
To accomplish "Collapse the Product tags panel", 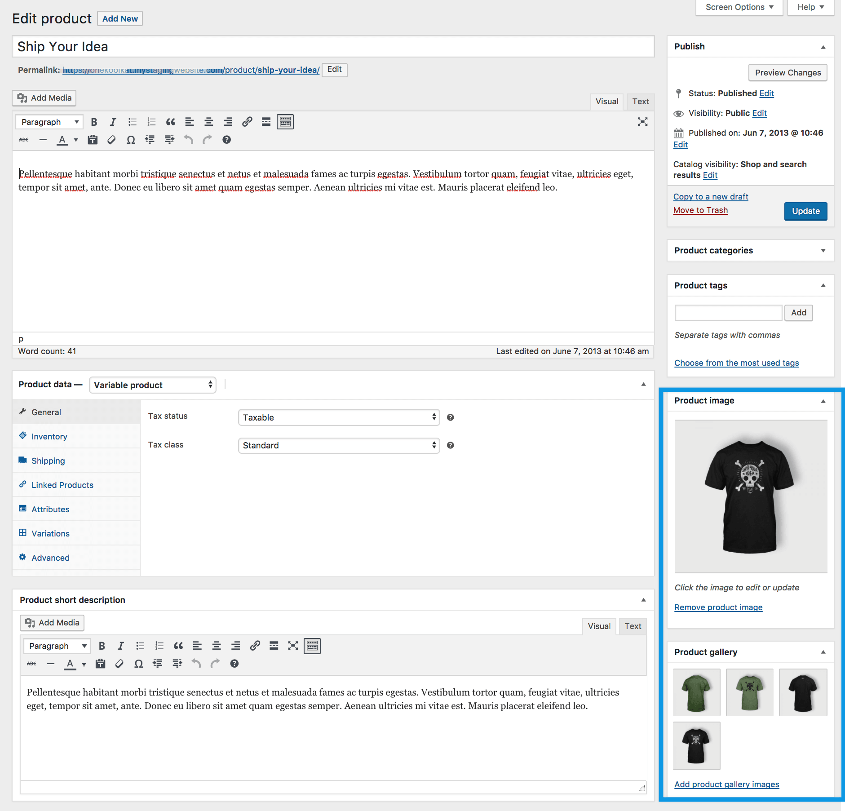I will pos(823,285).
